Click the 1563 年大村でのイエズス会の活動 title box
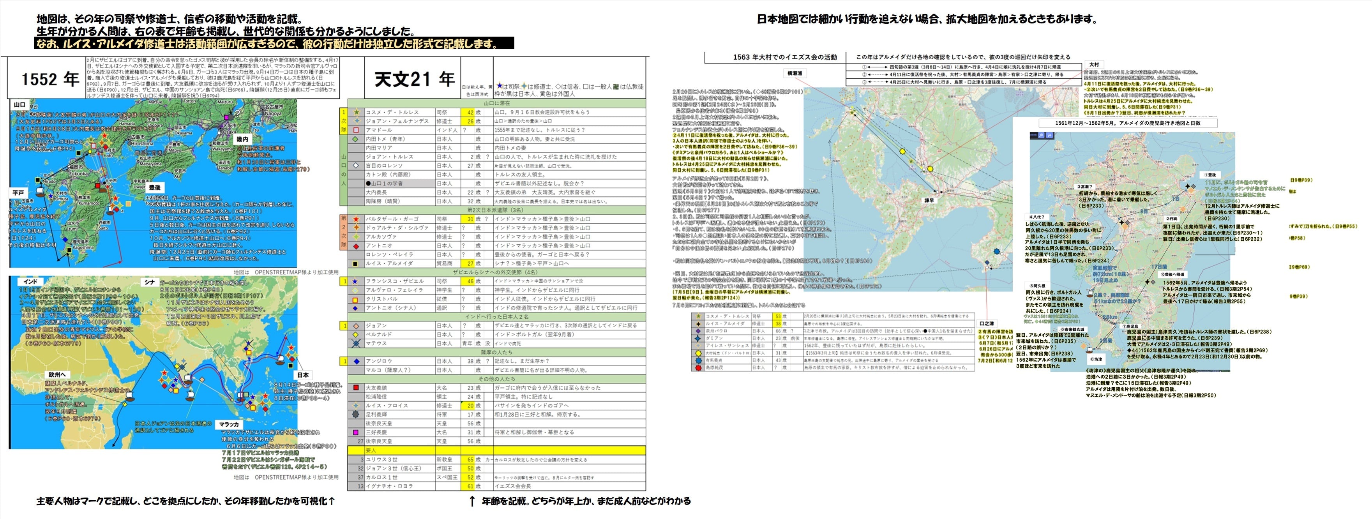 coord(784,57)
